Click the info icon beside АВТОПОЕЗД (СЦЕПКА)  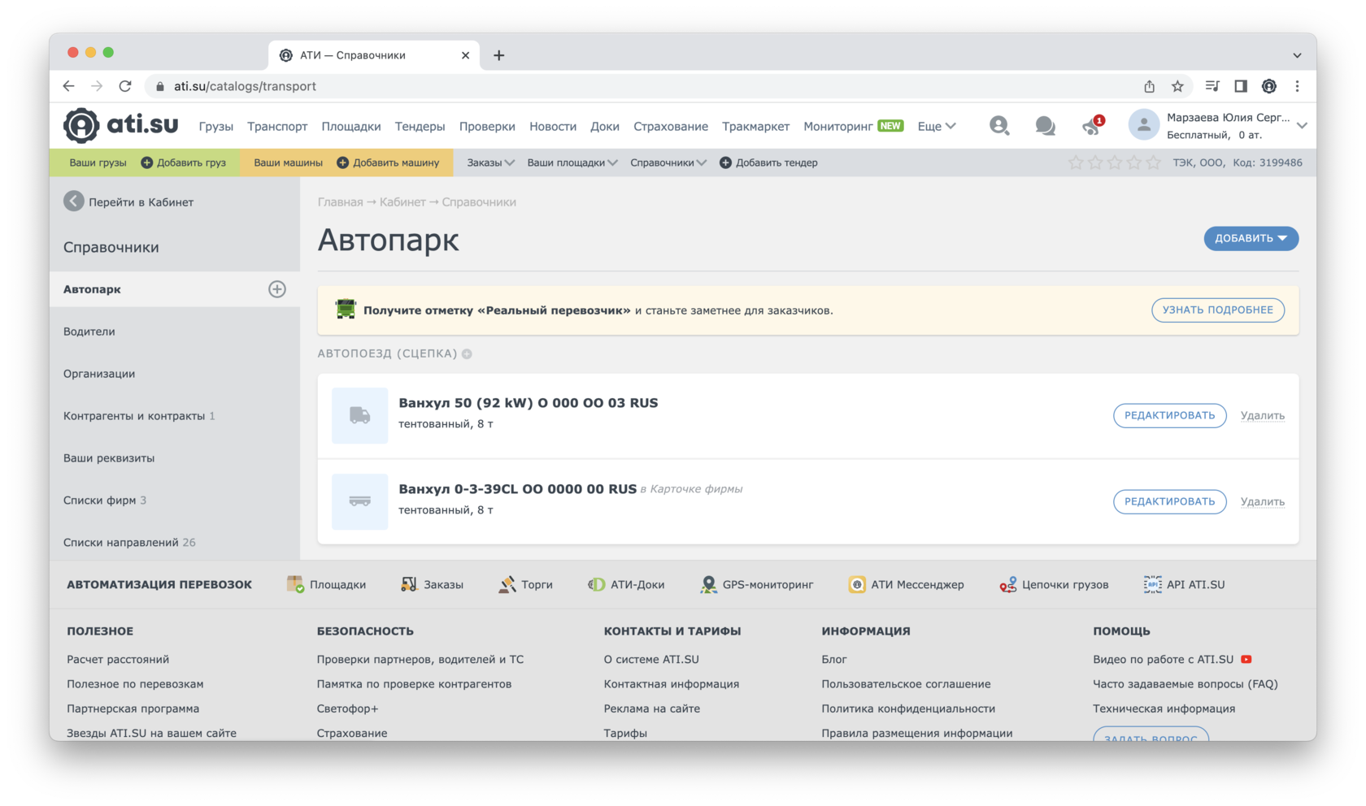pyautogui.click(x=467, y=353)
